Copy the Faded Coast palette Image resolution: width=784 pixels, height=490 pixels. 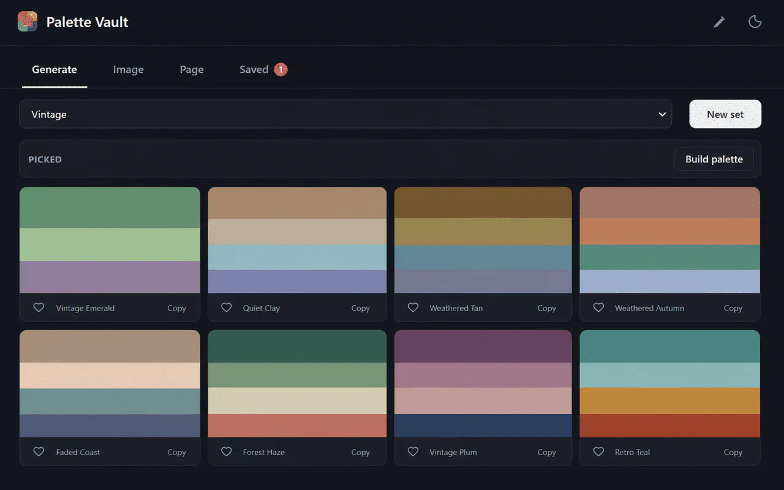point(176,452)
